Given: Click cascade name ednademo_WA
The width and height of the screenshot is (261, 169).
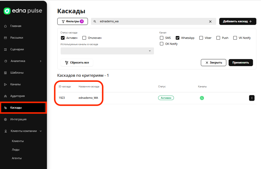Looking at the screenshot, I should pos(88,98).
